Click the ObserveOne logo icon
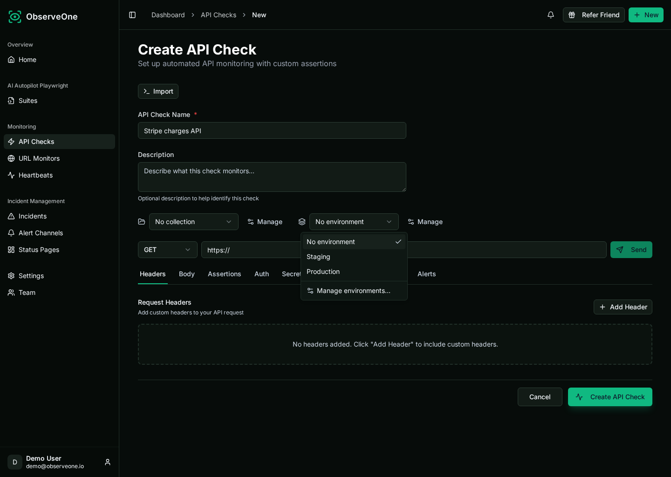671x477 pixels. [x=15, y=17]
